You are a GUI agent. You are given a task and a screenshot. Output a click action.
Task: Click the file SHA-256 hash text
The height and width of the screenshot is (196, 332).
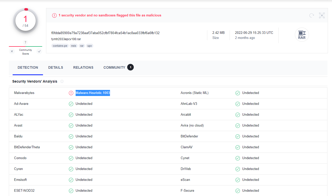[x=105, y=33]
